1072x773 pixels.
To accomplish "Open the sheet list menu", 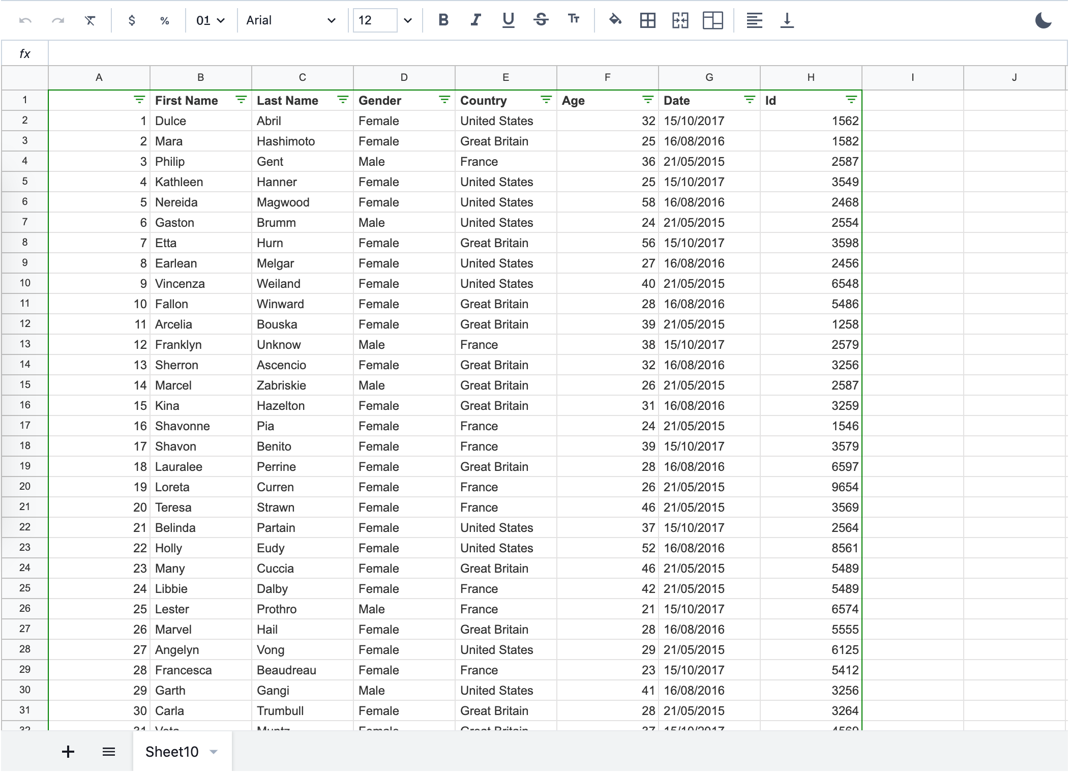I will coord(109,752).
